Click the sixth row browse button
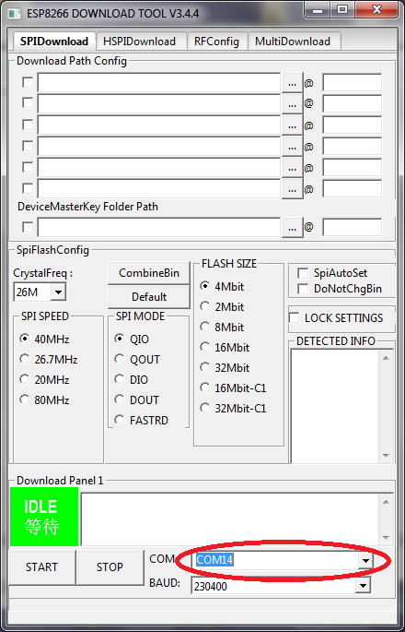 click(293, 188)
